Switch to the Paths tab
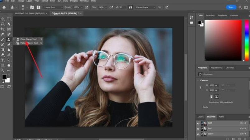 (221, 117)
